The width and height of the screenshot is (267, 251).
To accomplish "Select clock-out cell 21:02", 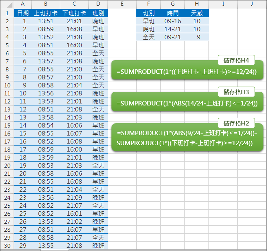I will pos(74,222).
